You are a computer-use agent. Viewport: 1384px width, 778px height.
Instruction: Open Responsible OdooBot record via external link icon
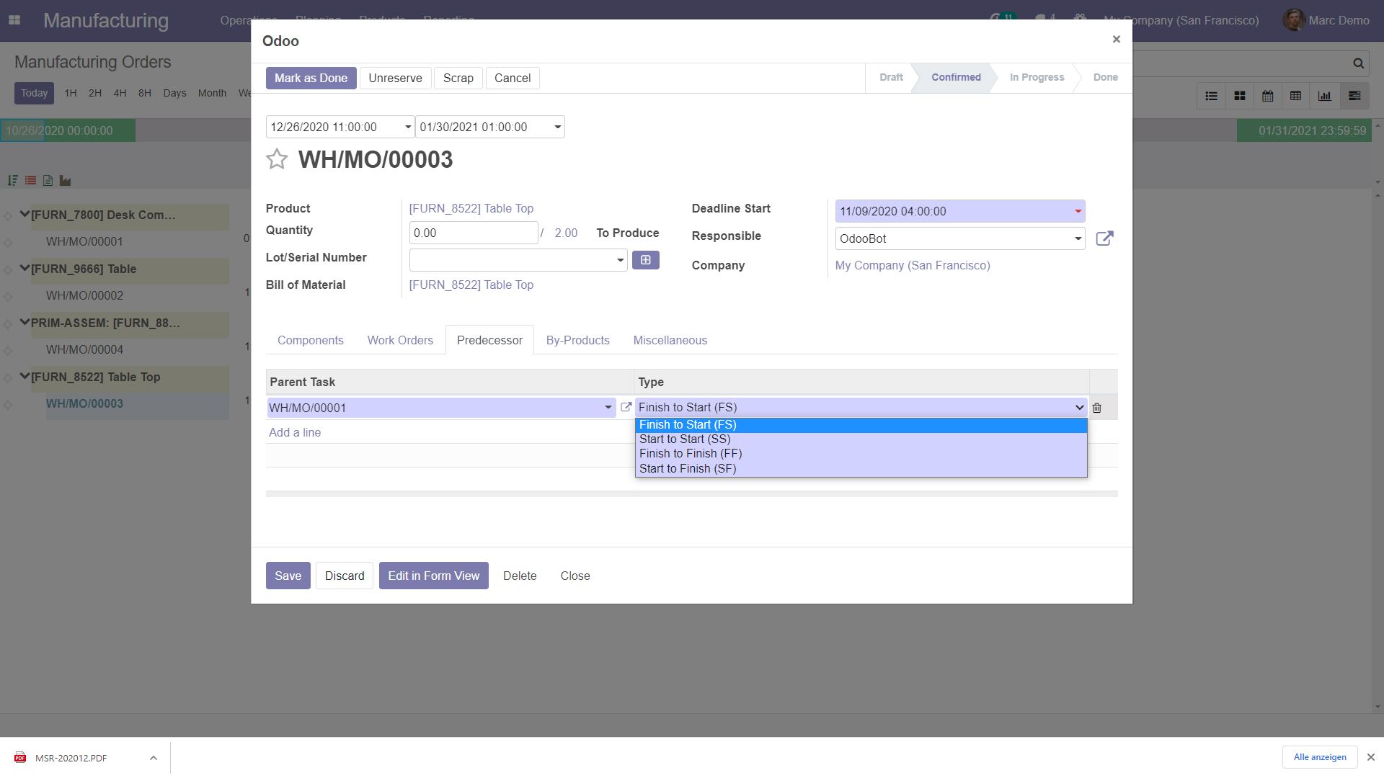[1104, 238]
